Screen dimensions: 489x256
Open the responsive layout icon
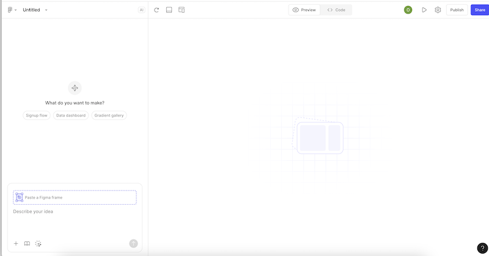click(182, 10)
